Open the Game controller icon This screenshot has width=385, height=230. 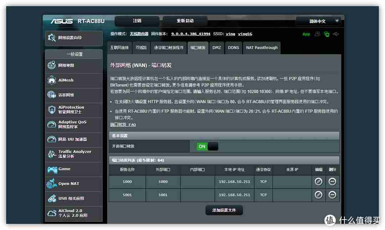pyautogui.click(x=52, y=169)
